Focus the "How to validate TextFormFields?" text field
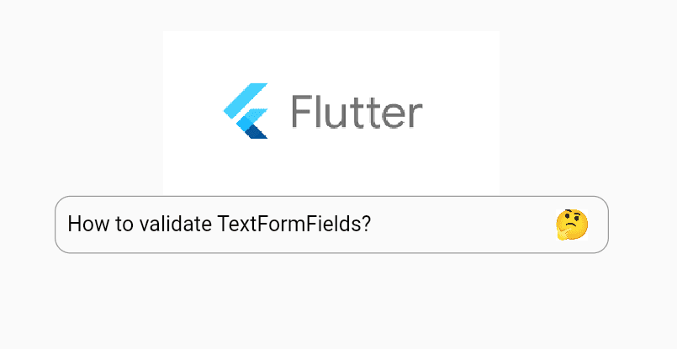Image resolution: width=677 pixels, height=349 pixels. pyautogui.click(x=303, y=225)
